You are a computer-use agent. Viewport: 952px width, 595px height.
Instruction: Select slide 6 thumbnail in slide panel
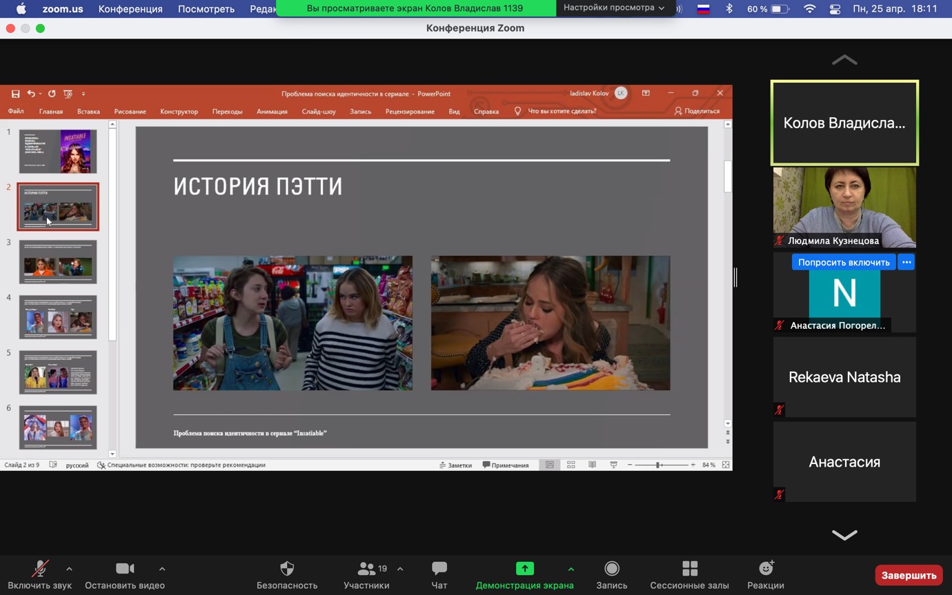tap(58, 427)
